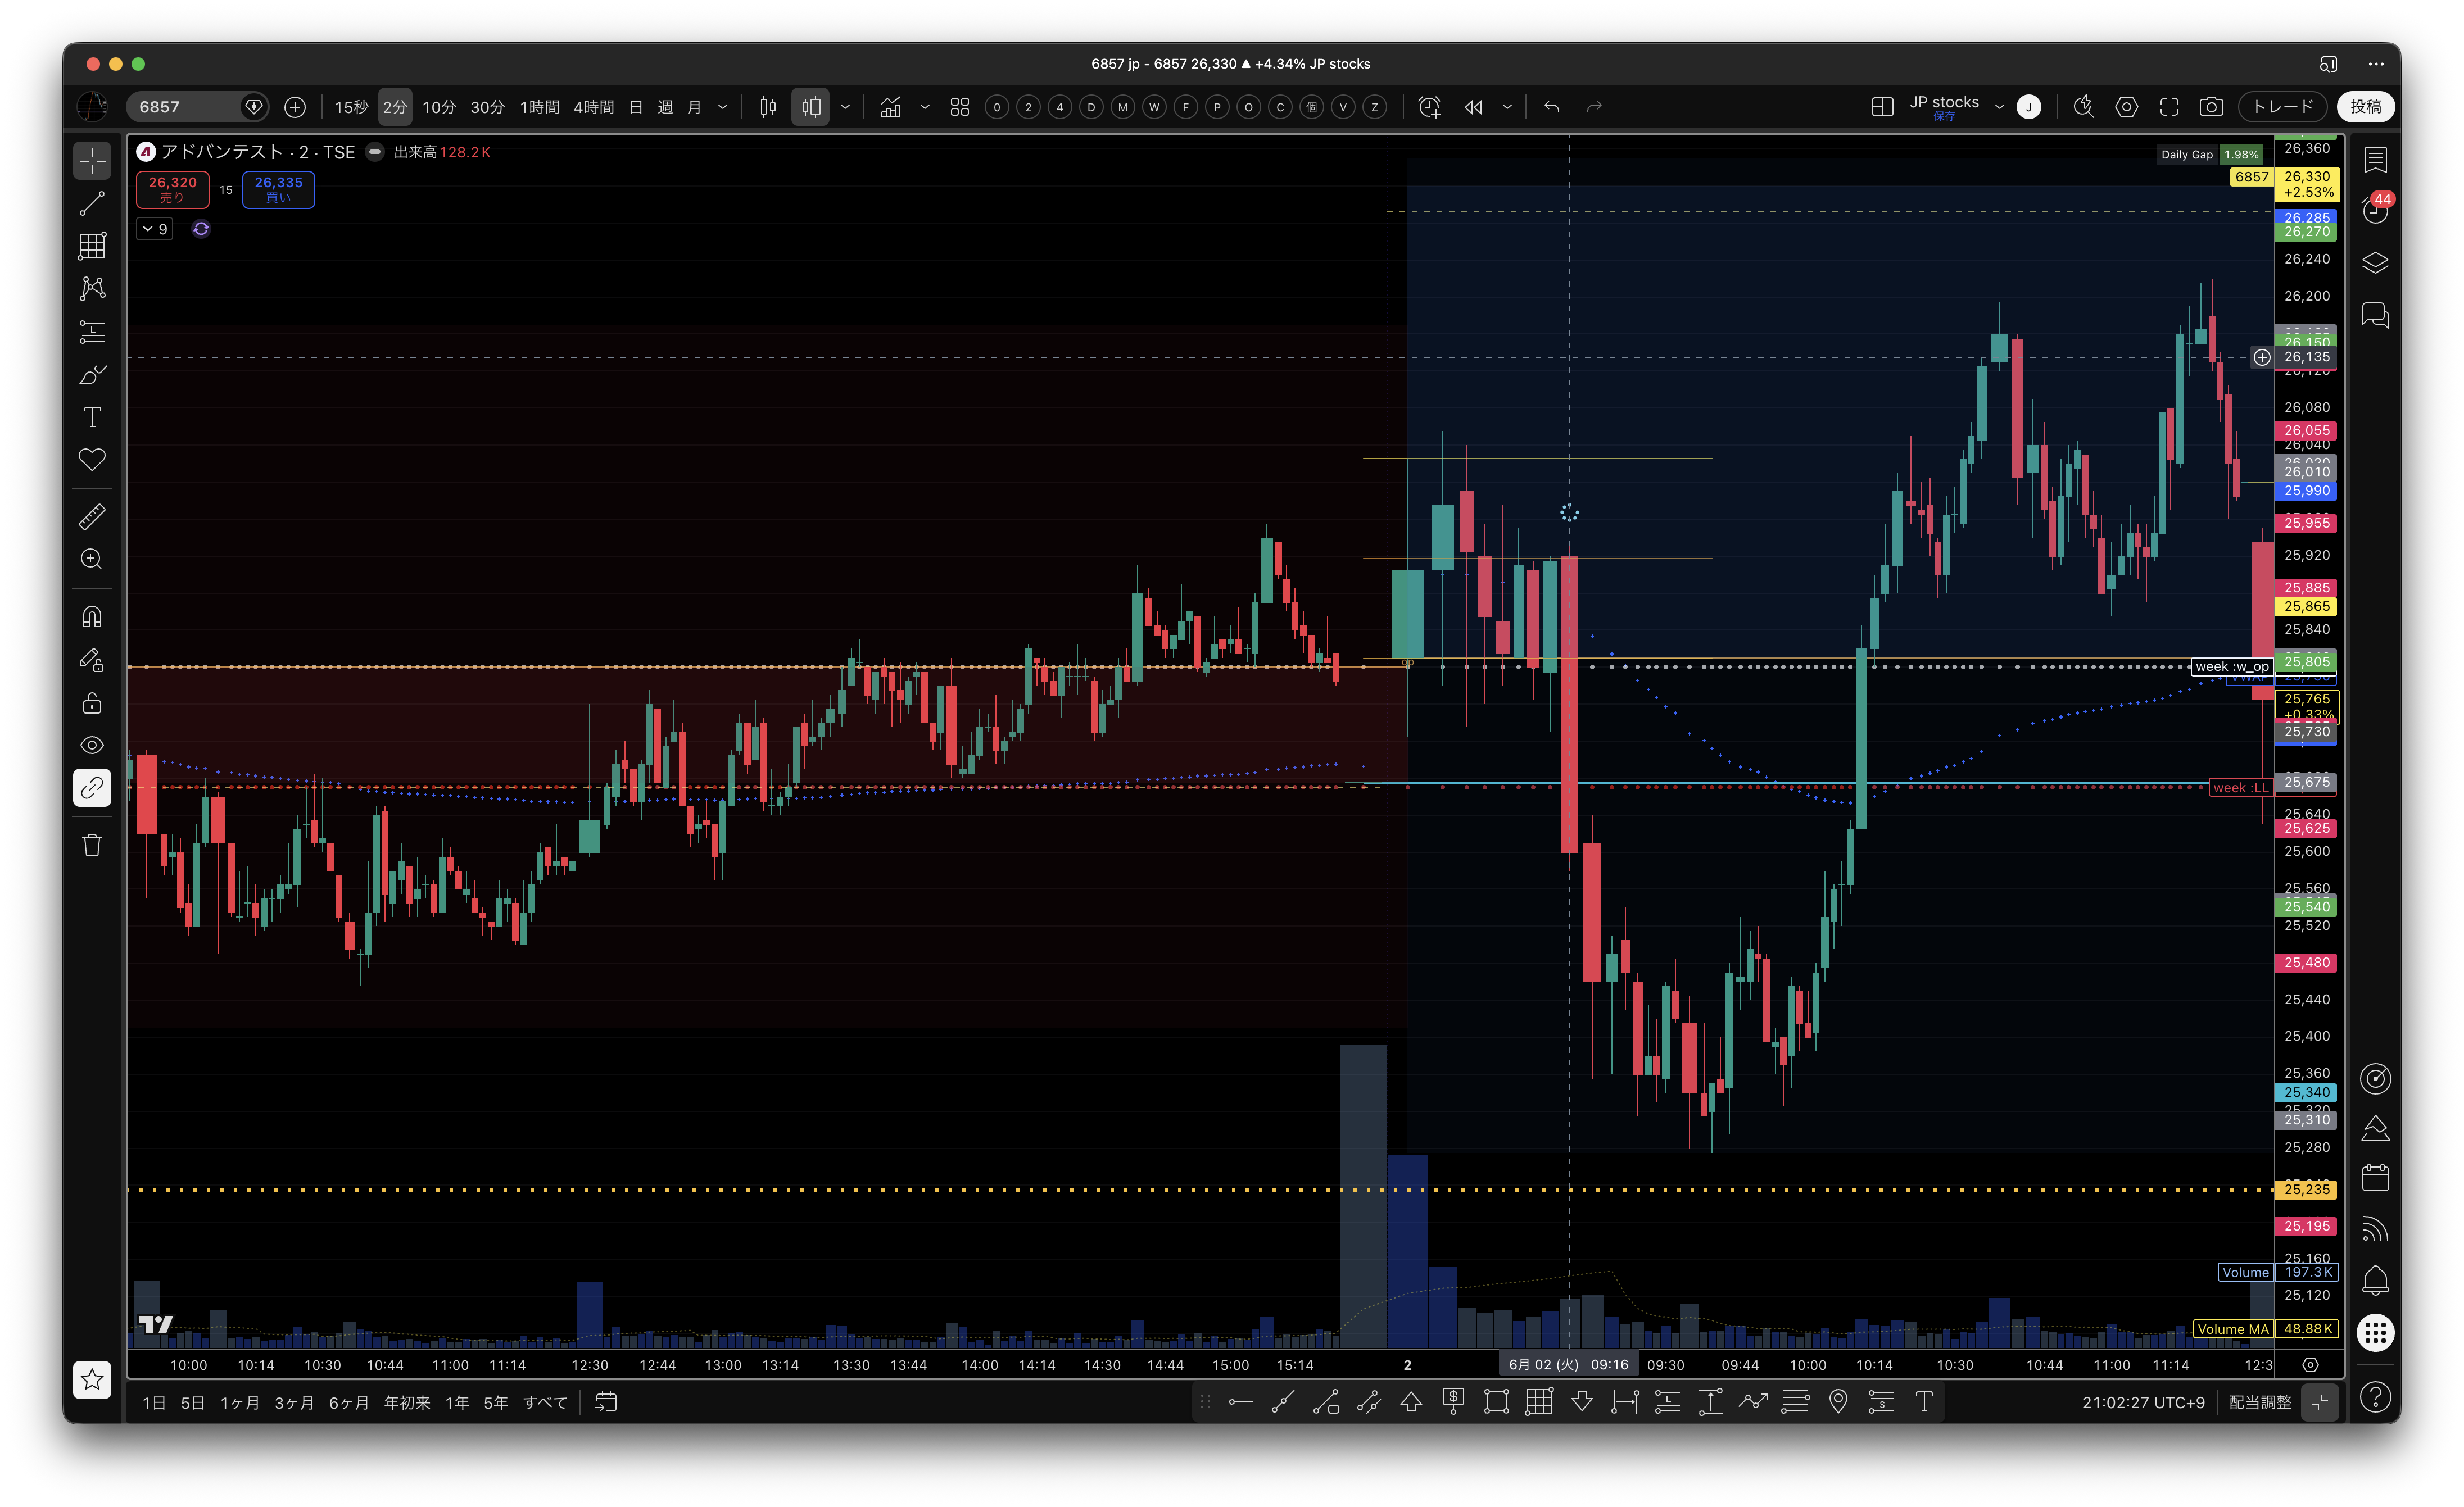This screenshot has width=2464, height=1507.
Task: Toggle the dividend adjustment 配当調整
Action: coord(2259,1402)
